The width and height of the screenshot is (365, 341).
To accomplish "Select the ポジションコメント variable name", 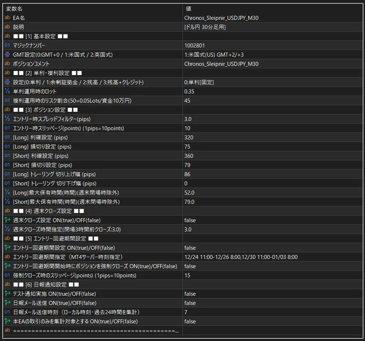I will coord(31,64).
